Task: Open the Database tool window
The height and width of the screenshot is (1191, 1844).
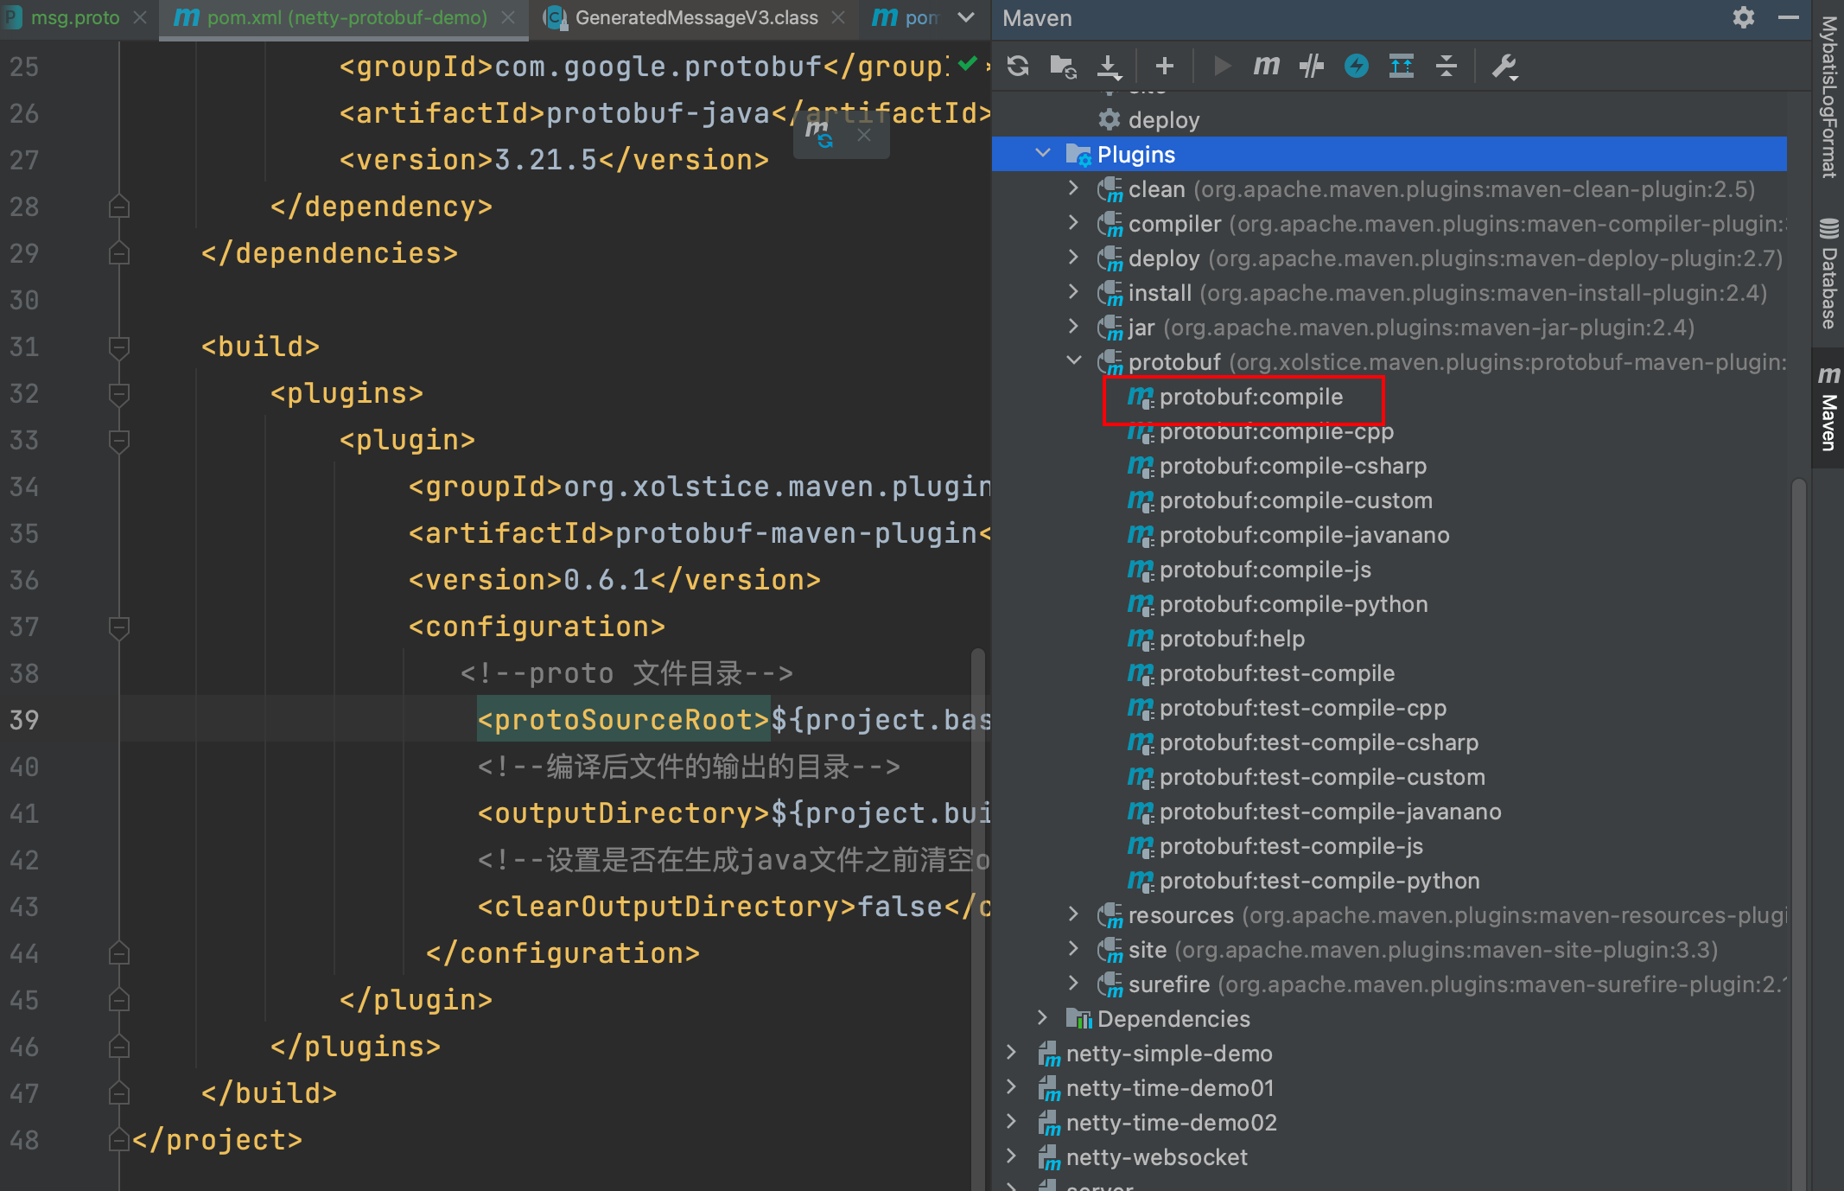Action: pos(1828,275)
